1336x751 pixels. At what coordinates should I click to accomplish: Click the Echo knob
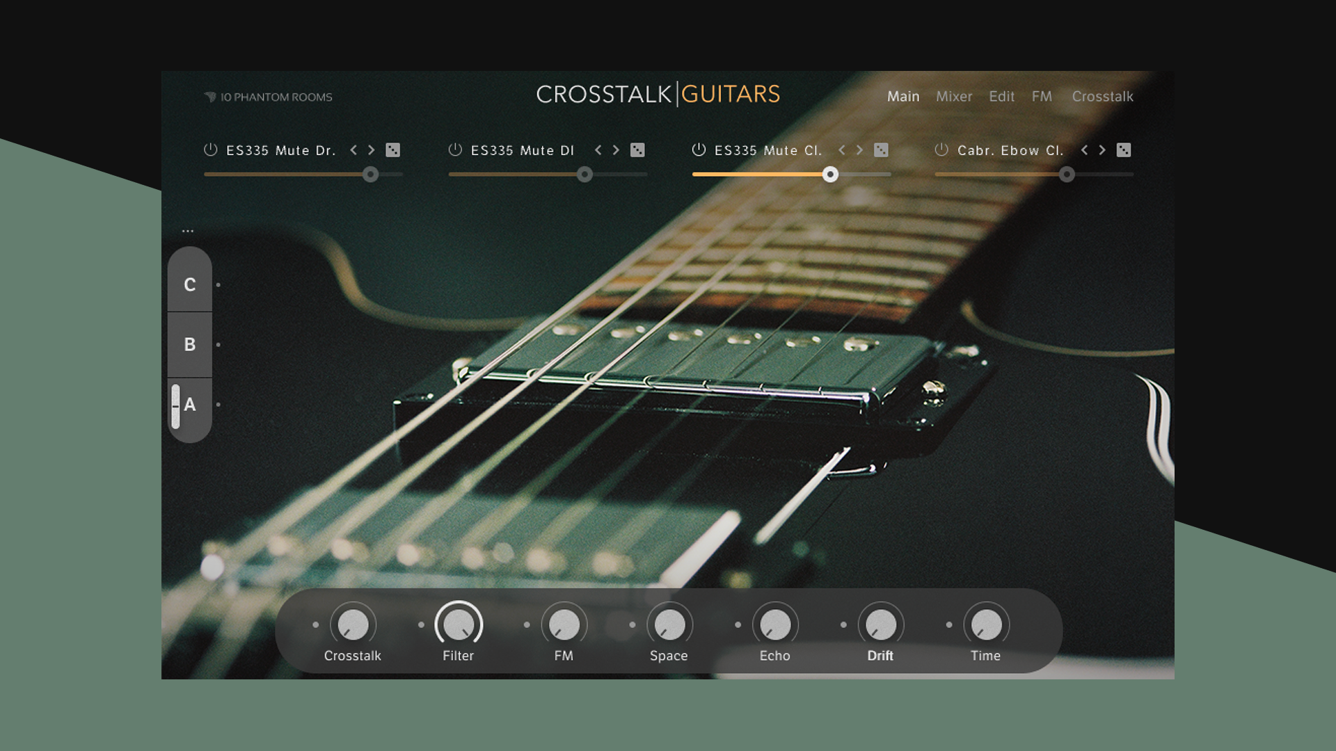(774, 624)
